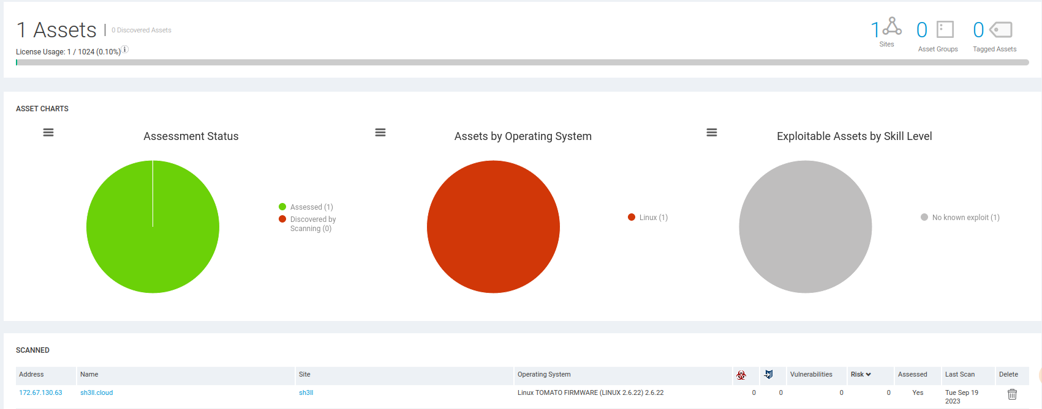Open the Sites network icon

pyautogui.click(x=892, y=26)
